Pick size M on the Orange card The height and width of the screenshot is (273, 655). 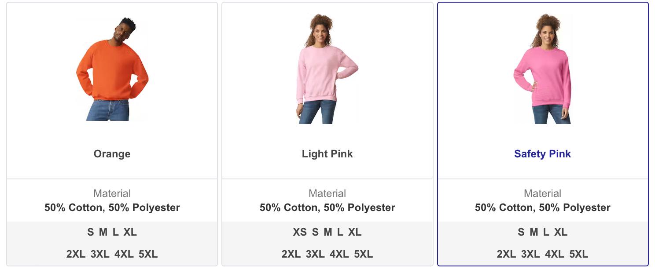[103, 232]
